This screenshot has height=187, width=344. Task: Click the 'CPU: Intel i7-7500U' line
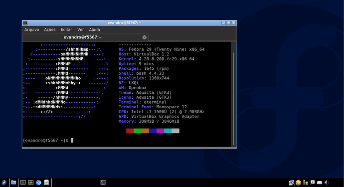pyautogui.click(x=162, y=112)
